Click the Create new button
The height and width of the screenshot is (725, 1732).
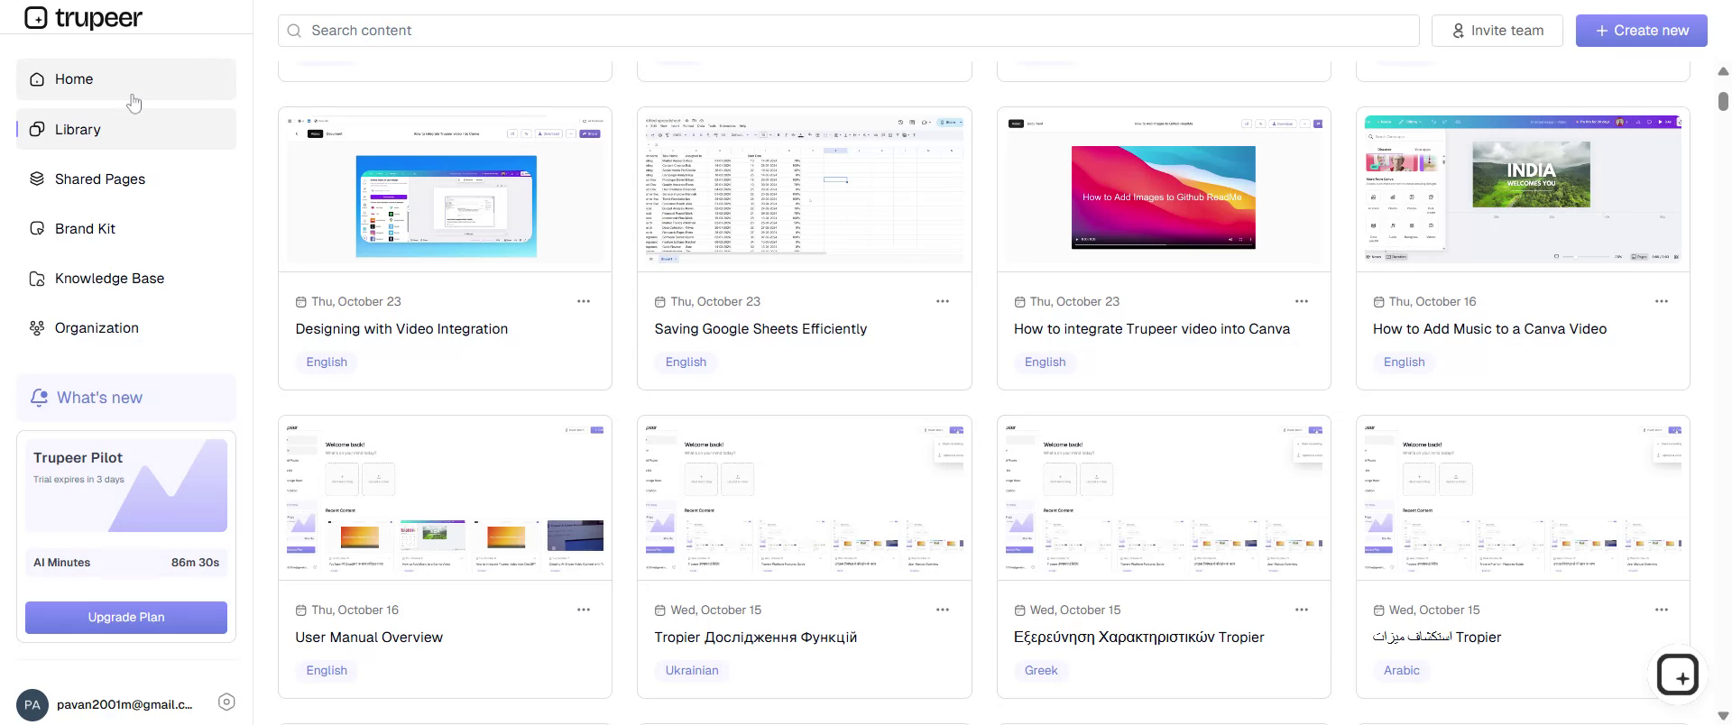tap(1642, 31)
